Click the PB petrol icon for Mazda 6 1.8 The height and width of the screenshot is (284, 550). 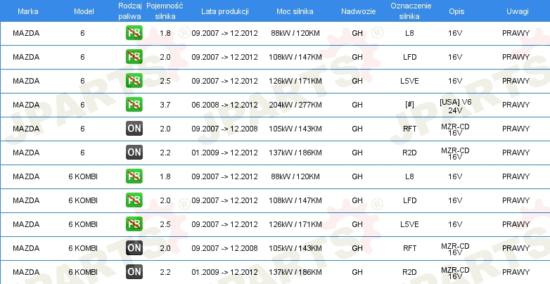pos(134,33)
